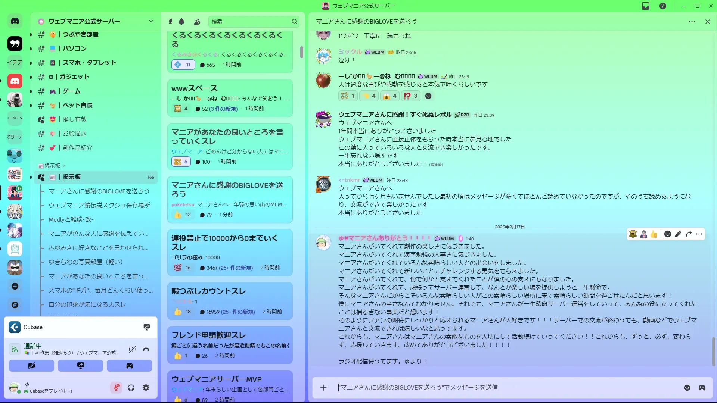Click the forward message arrow icon

(689, 234)
